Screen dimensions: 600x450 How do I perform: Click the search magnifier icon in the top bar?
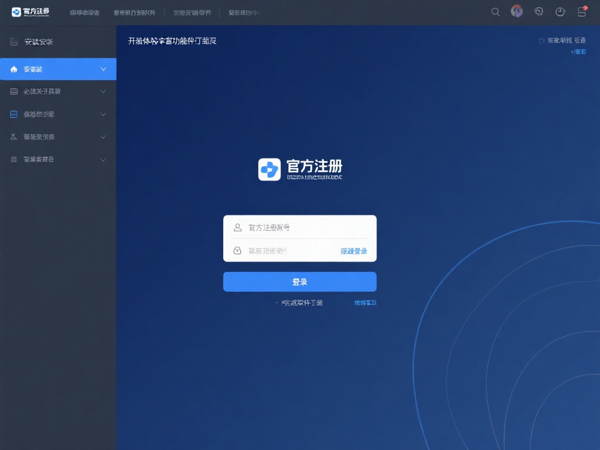pyautogui.click(x=495, y=12)
